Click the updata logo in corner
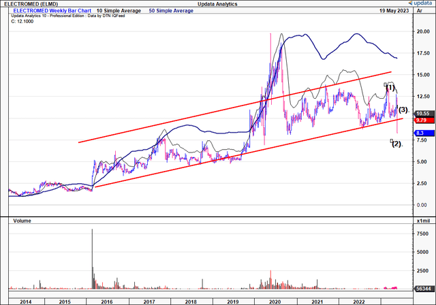Screen dimensions: 436x305 click(420, 3)
